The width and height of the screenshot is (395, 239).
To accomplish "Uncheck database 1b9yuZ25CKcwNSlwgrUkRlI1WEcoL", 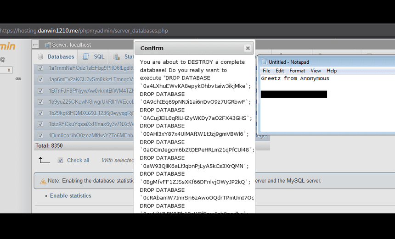I will pos(40,102).
